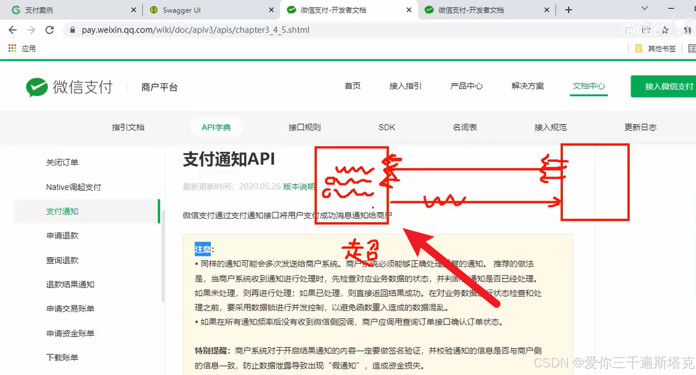Open a new tab with the plus button
This screenshot has height=375, width=696.
tap(569, 10)
